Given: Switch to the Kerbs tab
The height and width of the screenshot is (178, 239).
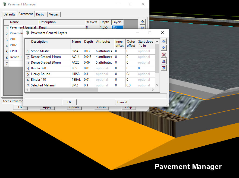Looking at the screenshot, I should 40,14.
